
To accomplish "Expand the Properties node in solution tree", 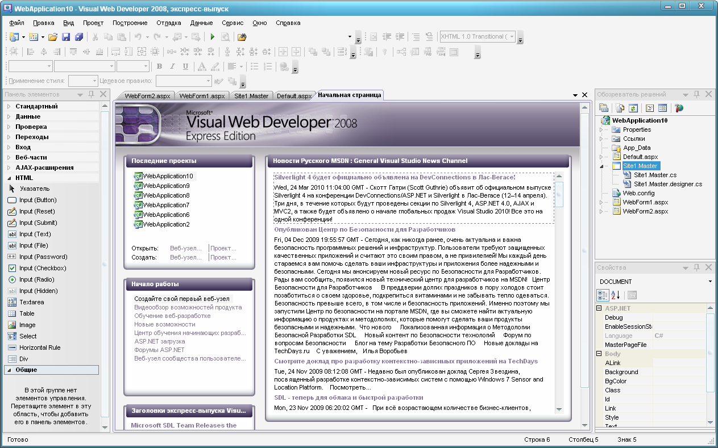I will click(x=601, y=129).
